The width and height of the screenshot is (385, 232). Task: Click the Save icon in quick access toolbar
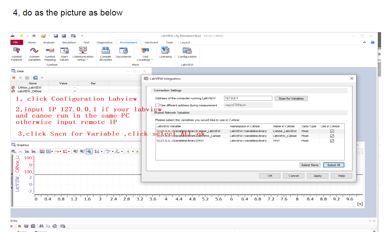point(56,36)
